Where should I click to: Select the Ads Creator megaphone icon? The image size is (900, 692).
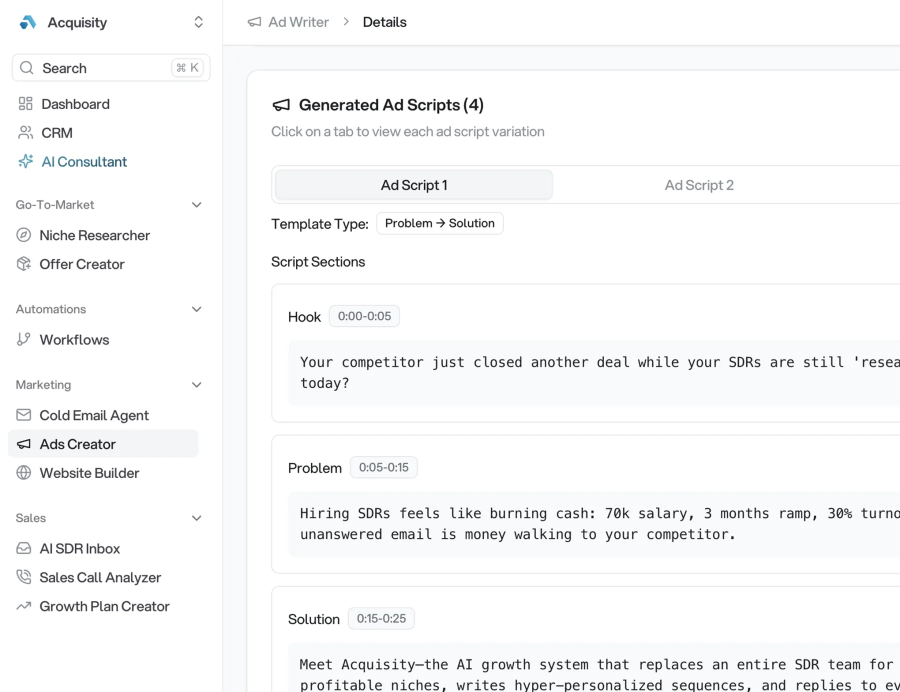click(x=23, y=444)
